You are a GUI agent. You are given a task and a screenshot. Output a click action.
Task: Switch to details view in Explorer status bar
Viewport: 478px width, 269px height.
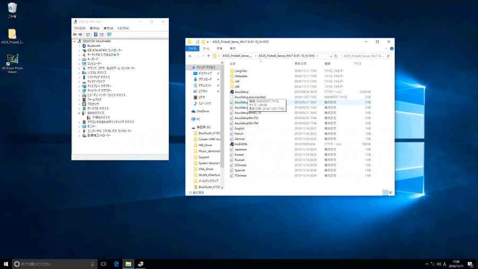[x=386, y=192]
